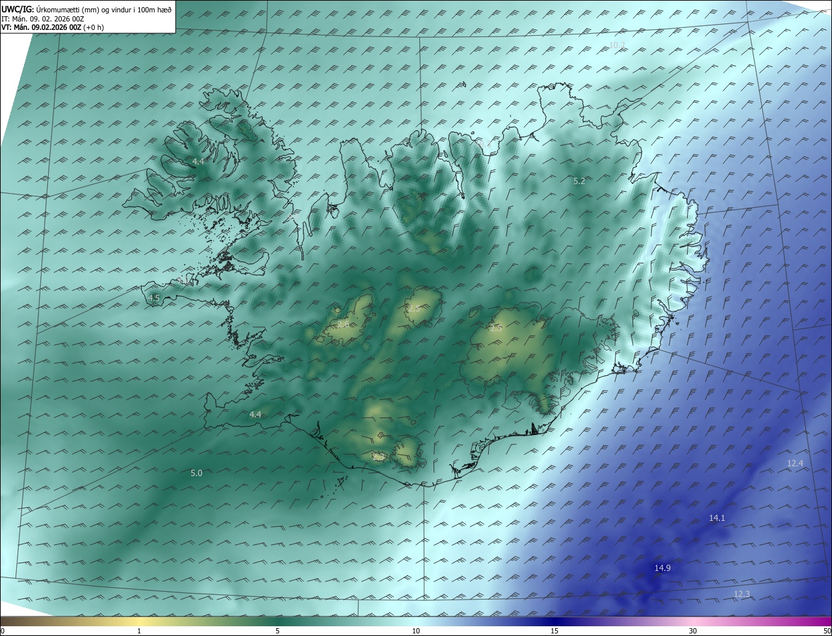This screenshot has height=636, width=832.
Task: Click the colorbar tick label 1
Action: [140, 631]
